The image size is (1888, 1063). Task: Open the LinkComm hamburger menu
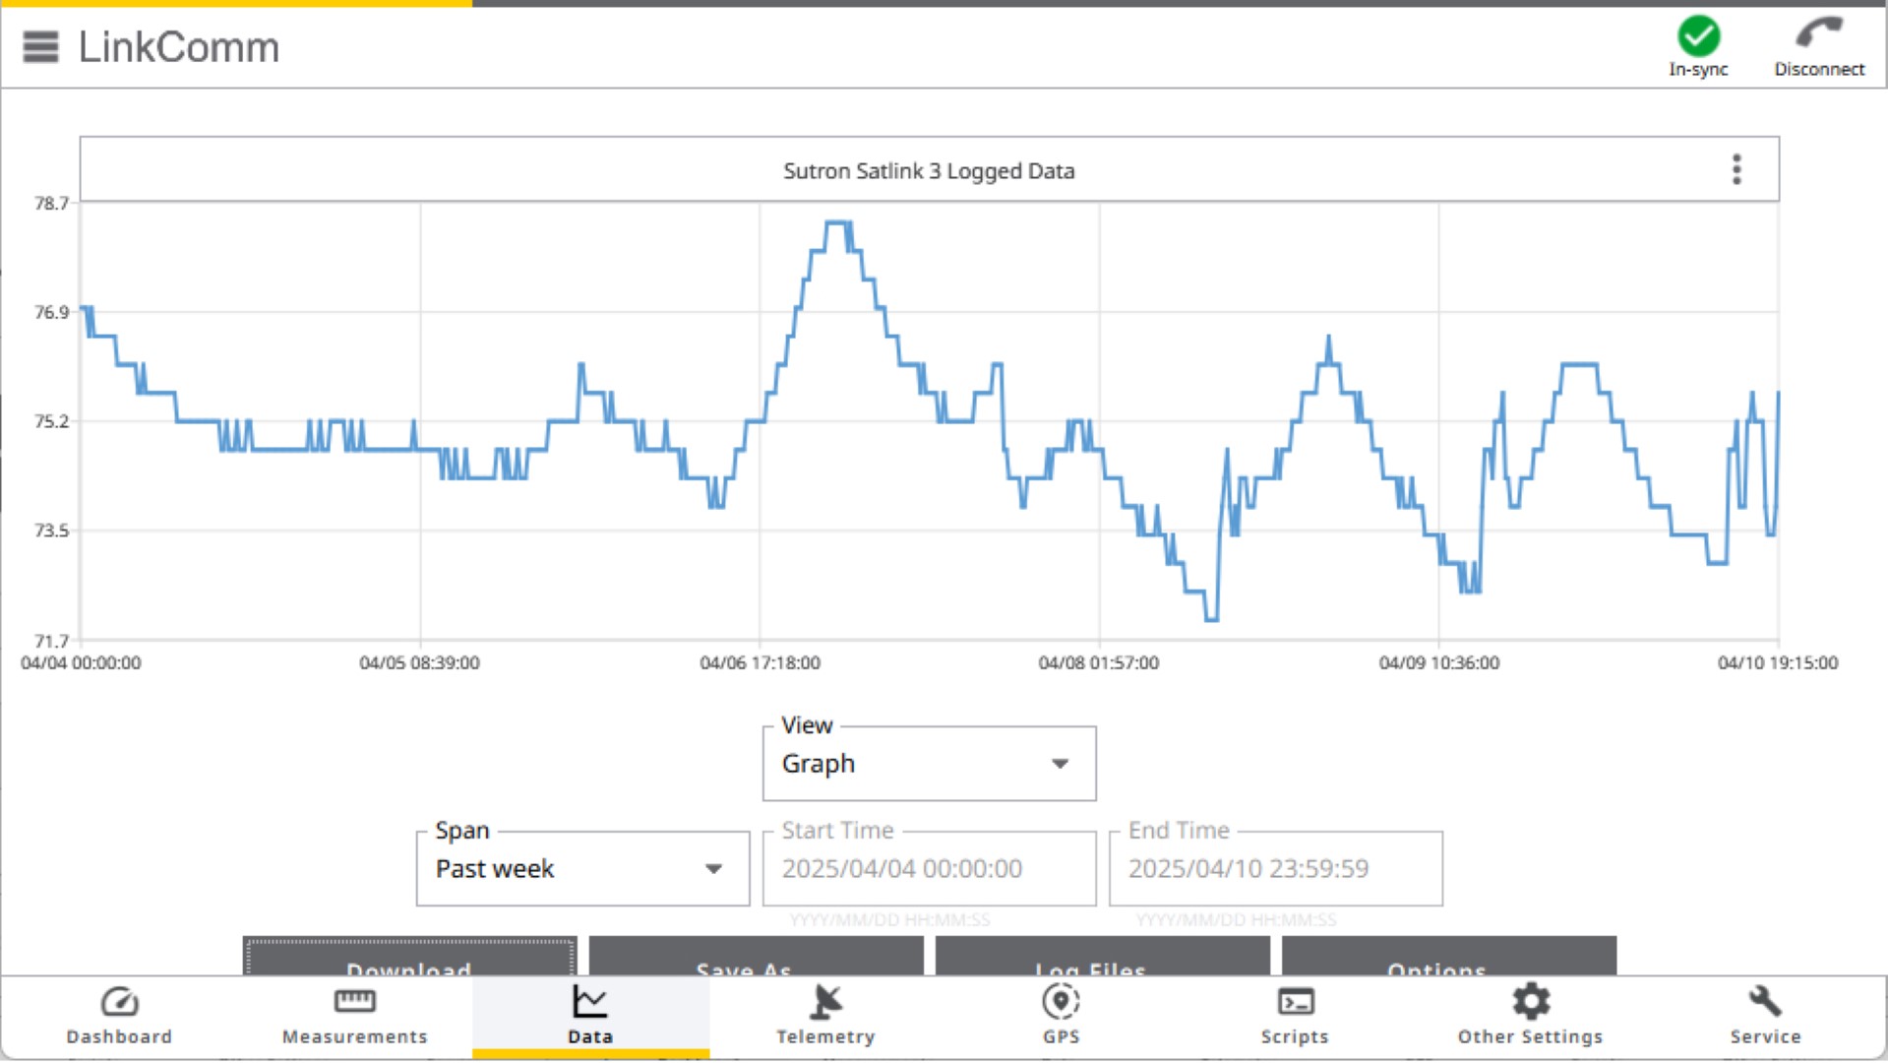[x=40, y=46]
